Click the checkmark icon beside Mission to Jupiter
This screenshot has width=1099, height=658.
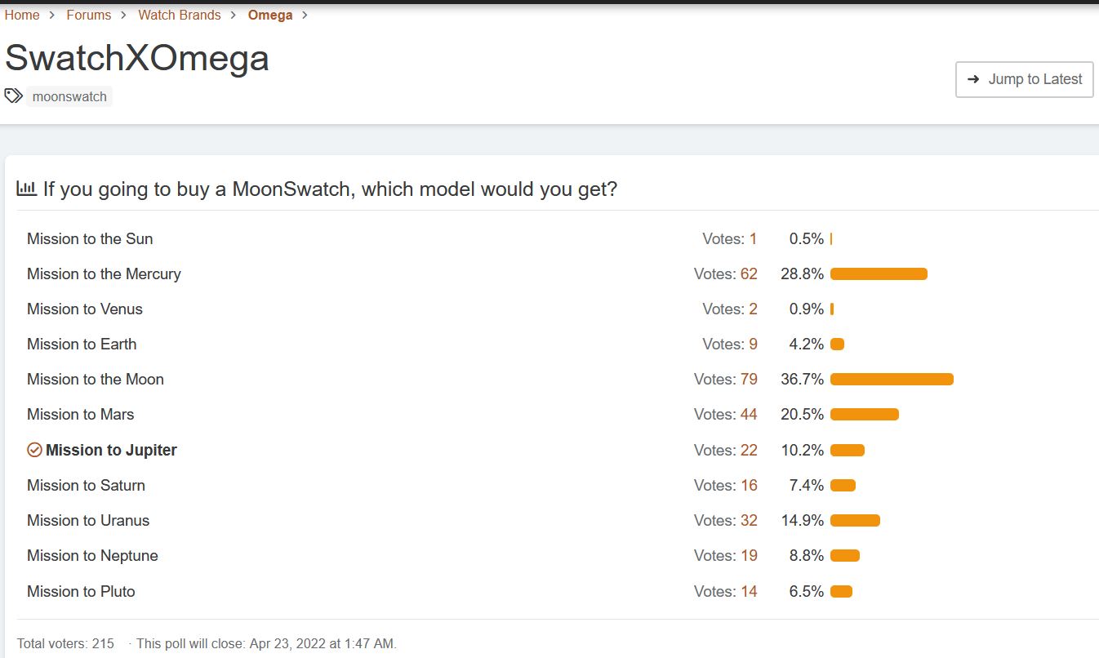(x=34, y=450)
